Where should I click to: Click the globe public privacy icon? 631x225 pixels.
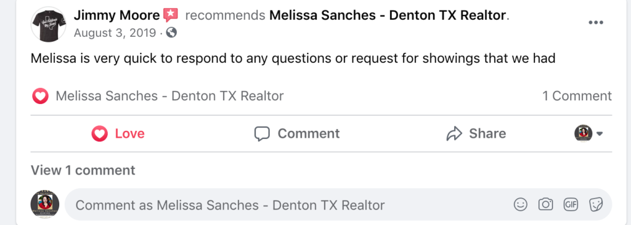[x=171, y=32]
